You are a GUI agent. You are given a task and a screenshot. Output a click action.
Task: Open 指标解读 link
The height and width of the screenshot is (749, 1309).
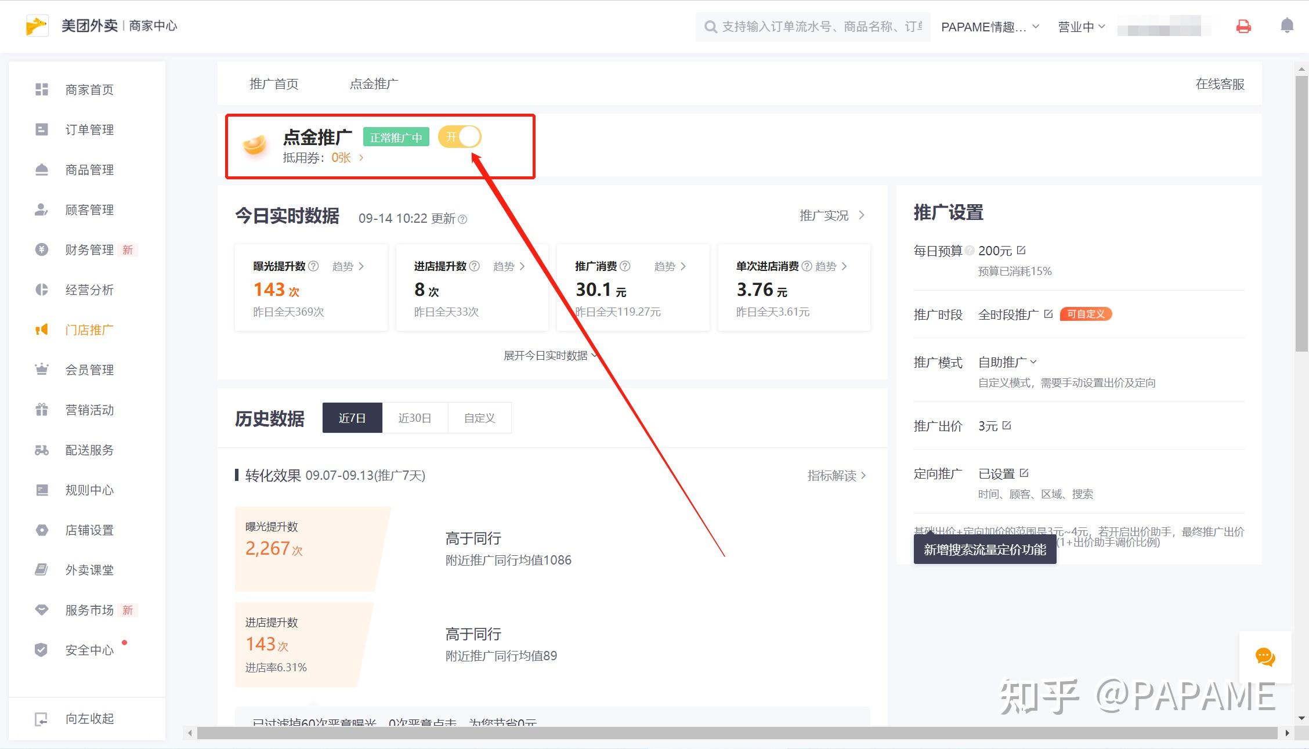coord(837,475)
